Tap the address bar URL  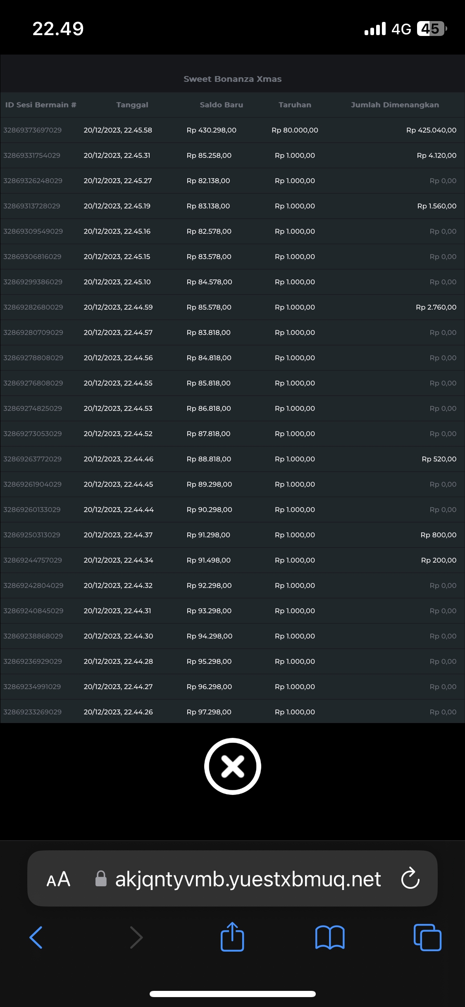pyautogui.click(x=248, y=879)
